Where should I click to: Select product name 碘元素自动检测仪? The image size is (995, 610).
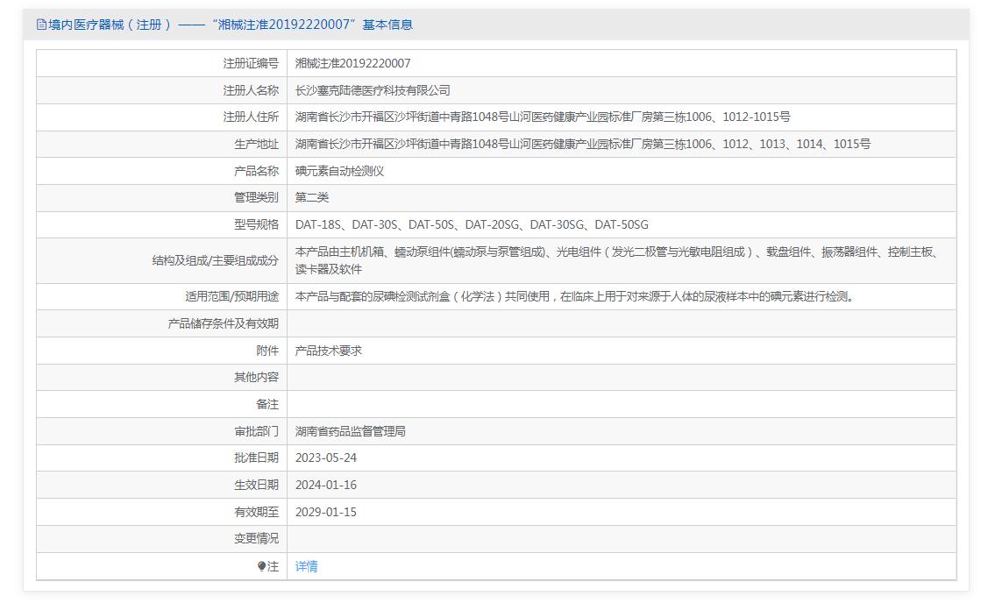(339, 171)
